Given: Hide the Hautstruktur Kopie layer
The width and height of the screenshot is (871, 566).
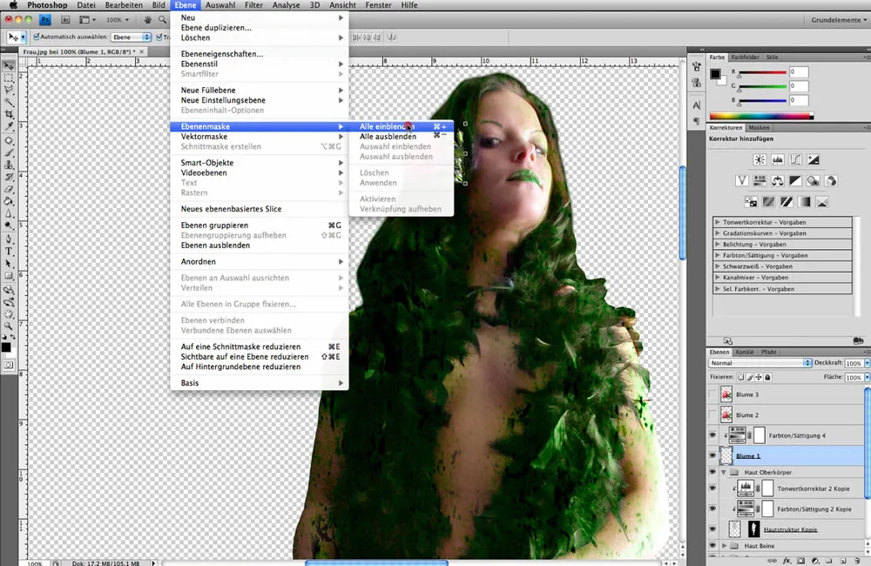Looking at the screenshot, I should click(711, 529).
